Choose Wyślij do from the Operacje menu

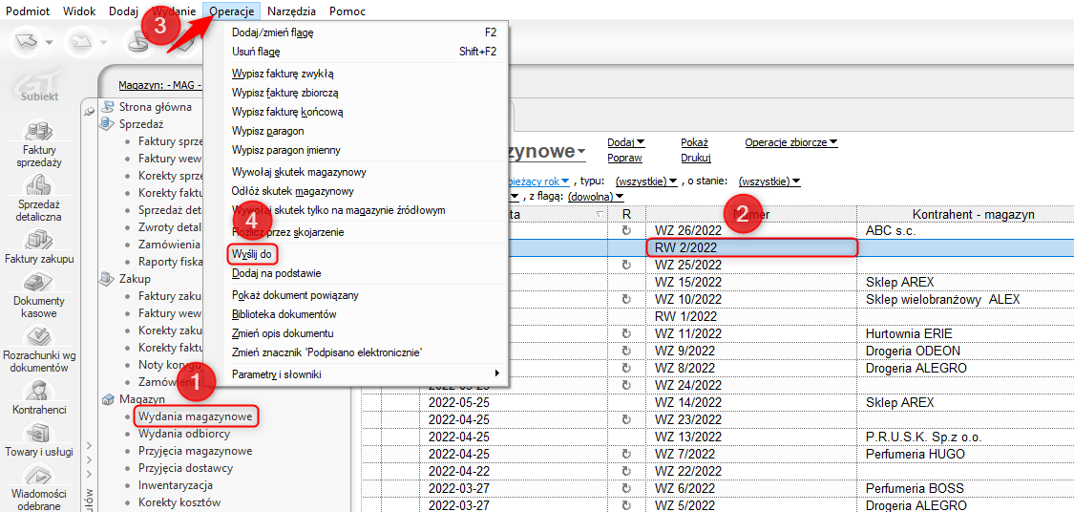coord(253,253)
